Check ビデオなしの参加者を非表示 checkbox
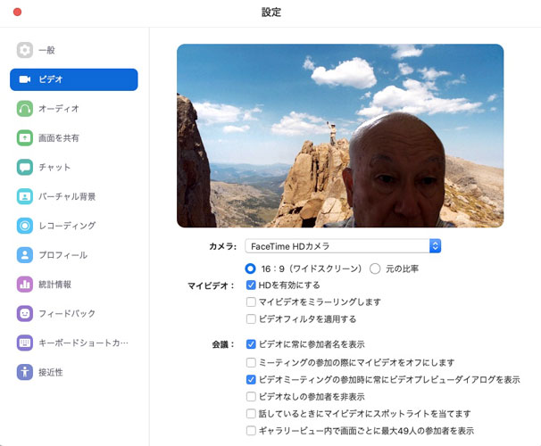Viewport: 541px width, 446px height. [x=251, y=396]
